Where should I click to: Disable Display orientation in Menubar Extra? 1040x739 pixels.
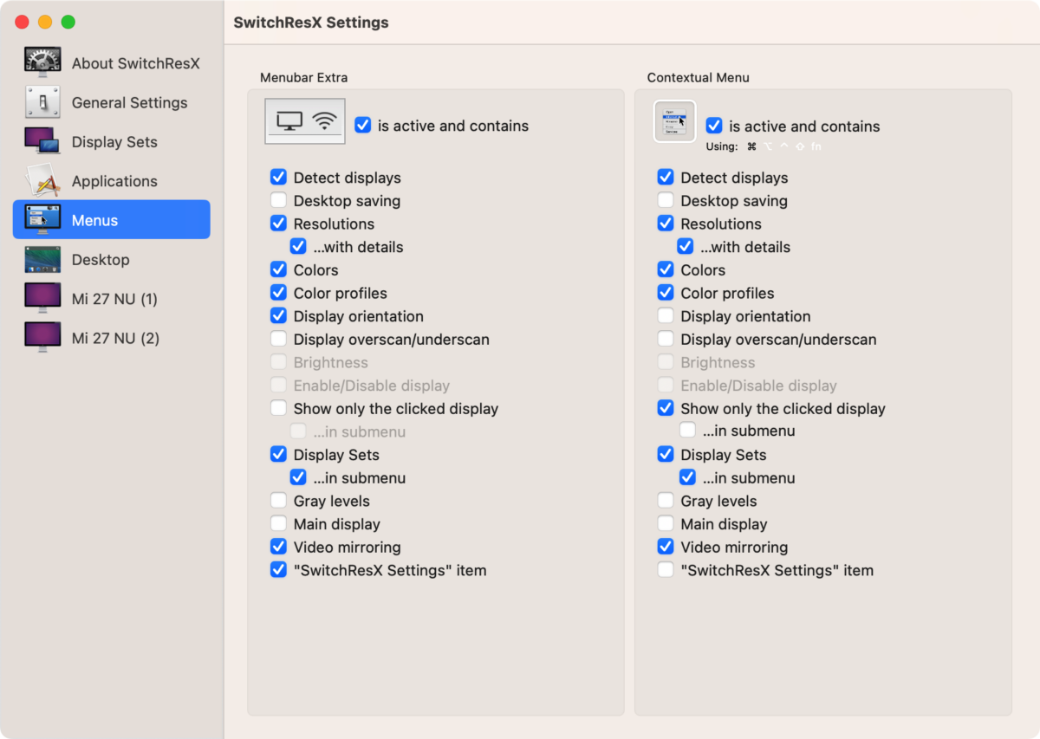click(278, 316)
